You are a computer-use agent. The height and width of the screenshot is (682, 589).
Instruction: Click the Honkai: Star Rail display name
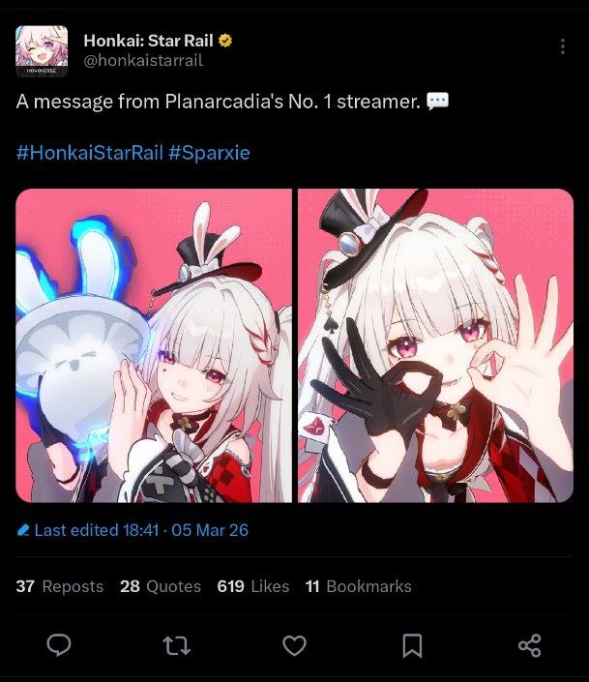pos(148,41)
